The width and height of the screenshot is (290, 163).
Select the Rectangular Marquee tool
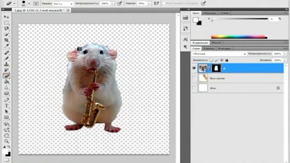(x=6, y=23)
